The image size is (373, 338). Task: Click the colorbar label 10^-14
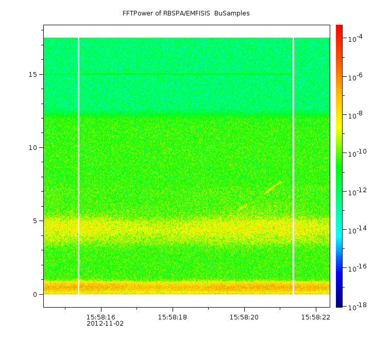(358, 230)
